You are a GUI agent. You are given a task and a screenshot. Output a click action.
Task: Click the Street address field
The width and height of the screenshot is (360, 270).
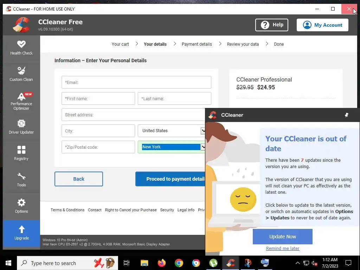[133, 115]
